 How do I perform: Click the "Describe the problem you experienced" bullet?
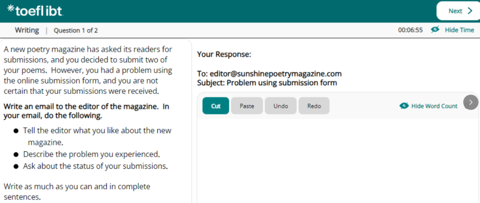(91, 154)
